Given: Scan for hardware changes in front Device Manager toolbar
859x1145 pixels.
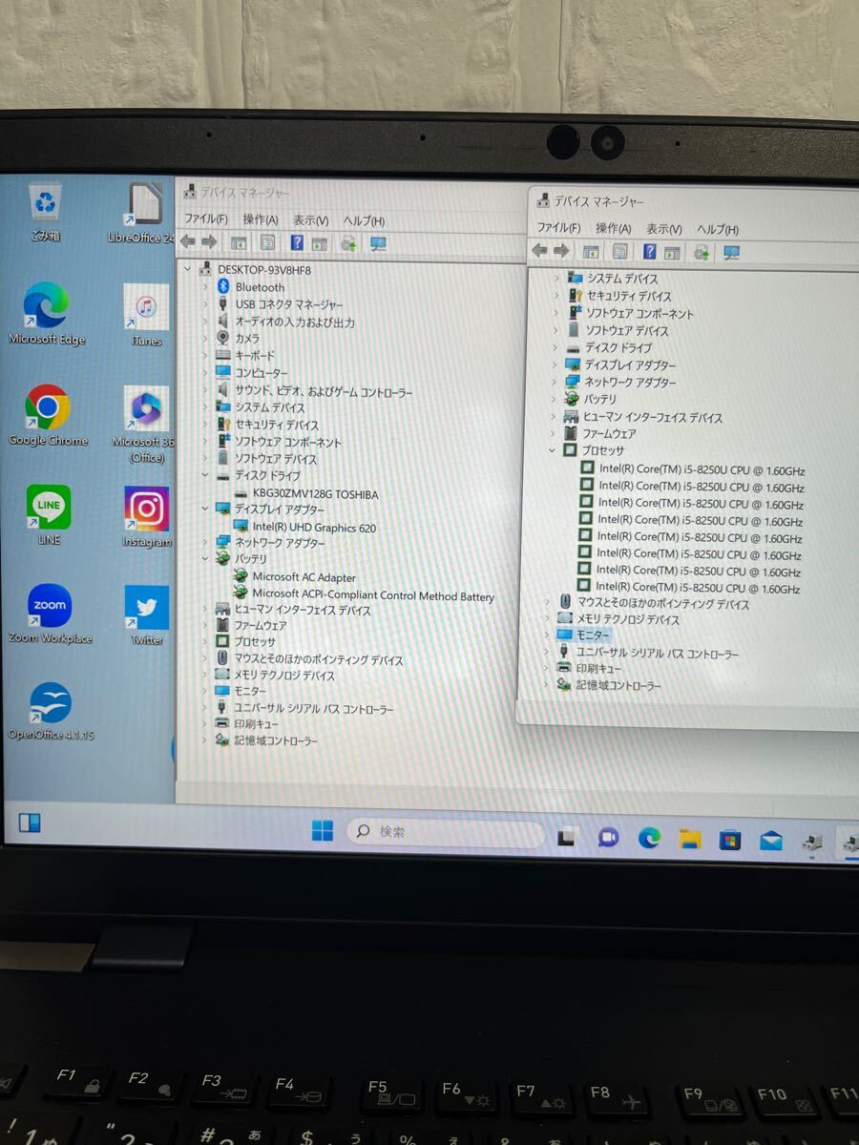Looking at the screenshot, I should 732,252.
